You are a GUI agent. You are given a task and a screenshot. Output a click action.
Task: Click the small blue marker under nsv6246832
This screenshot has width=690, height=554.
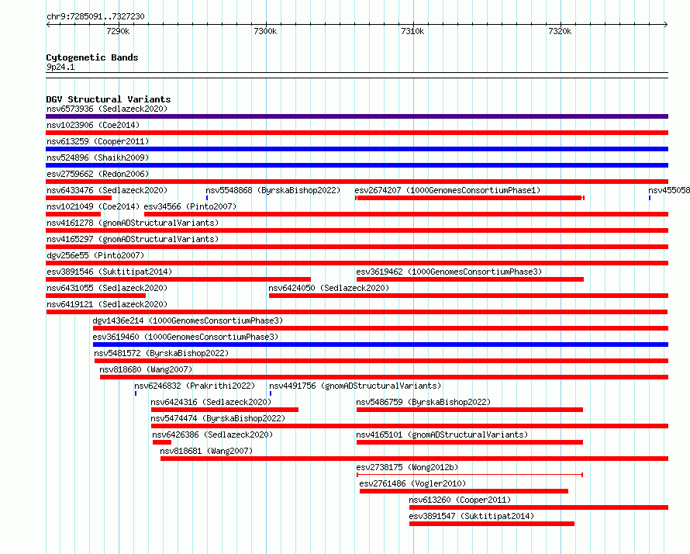click(136, 393)
